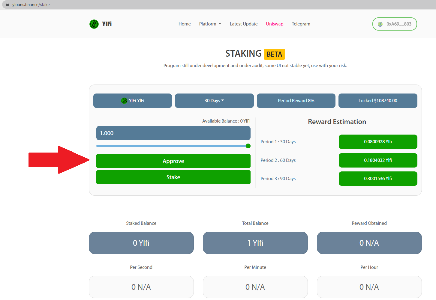
Task: Click the amount slider handle
Action: [x=248, y=146]
